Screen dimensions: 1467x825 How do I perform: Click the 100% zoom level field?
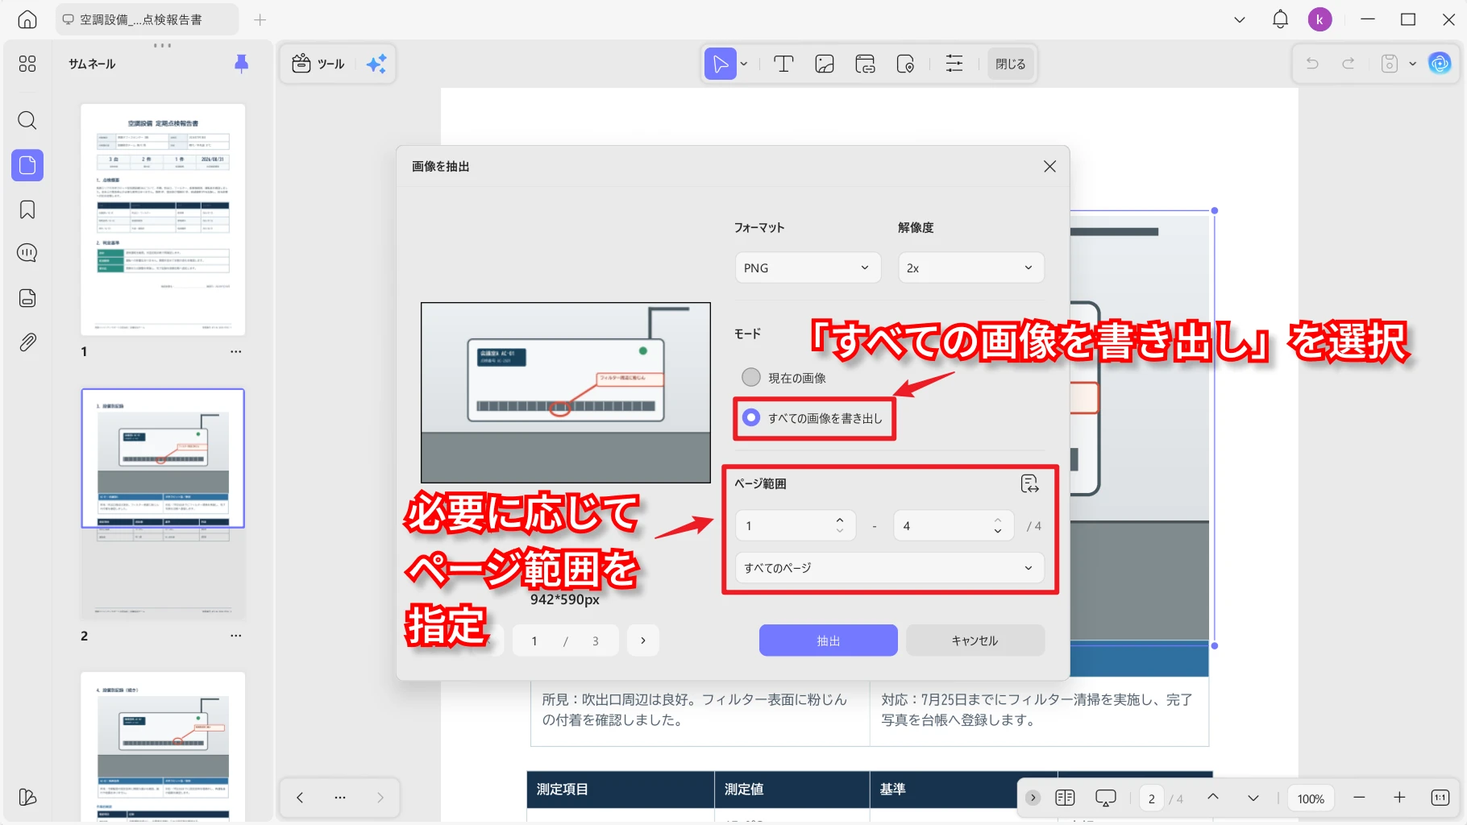click(1311, 798)
